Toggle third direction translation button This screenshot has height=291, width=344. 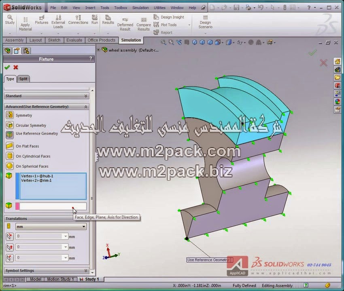tap(9, 258)
